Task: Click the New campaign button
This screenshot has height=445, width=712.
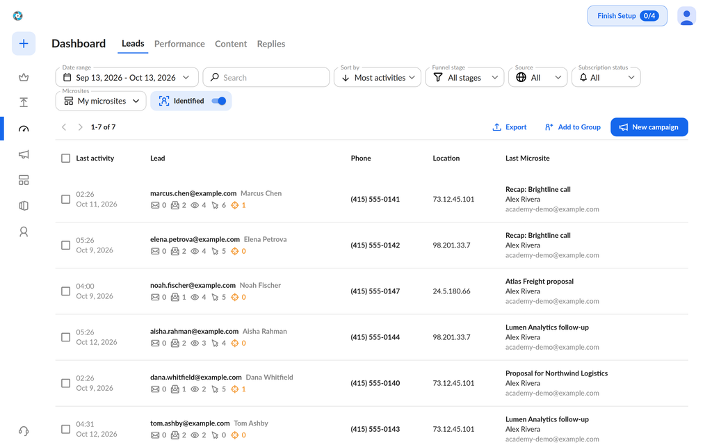Action: tap(649, 127)
